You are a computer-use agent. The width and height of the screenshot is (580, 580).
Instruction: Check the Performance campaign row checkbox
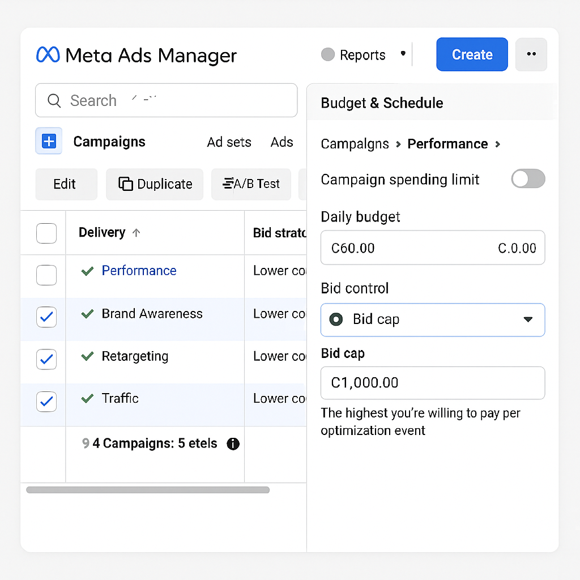(46, 275)
